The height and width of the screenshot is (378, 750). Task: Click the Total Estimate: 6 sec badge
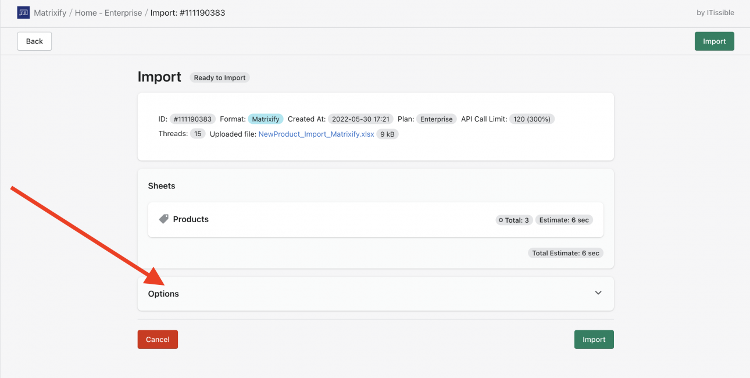[565, 252]
